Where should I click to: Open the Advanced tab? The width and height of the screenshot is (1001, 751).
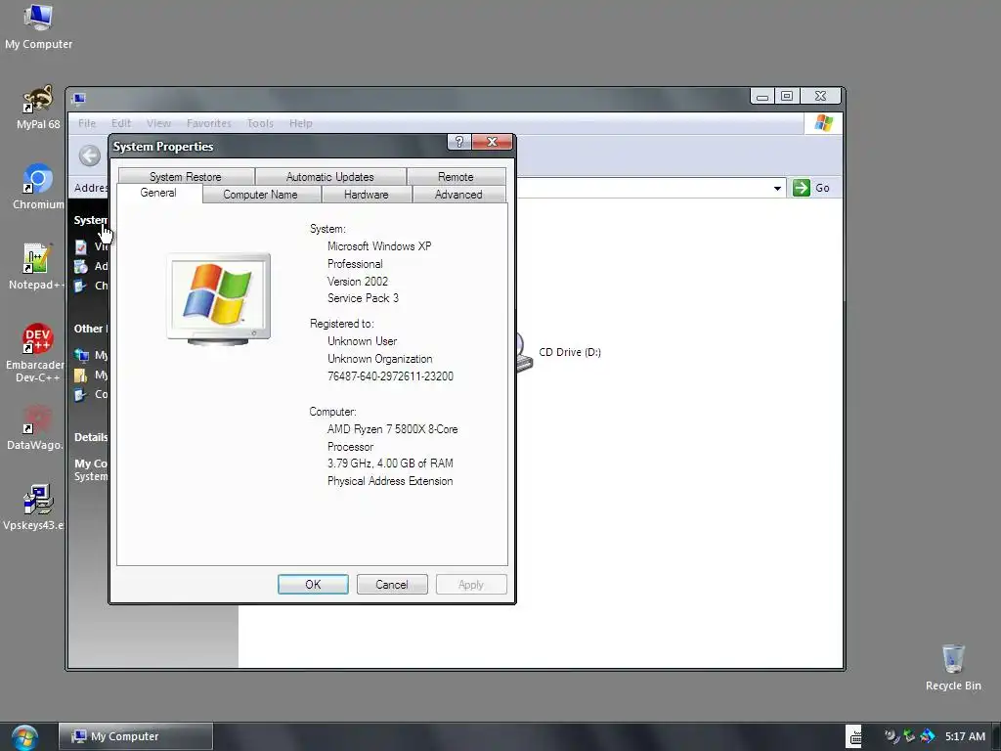458,195
